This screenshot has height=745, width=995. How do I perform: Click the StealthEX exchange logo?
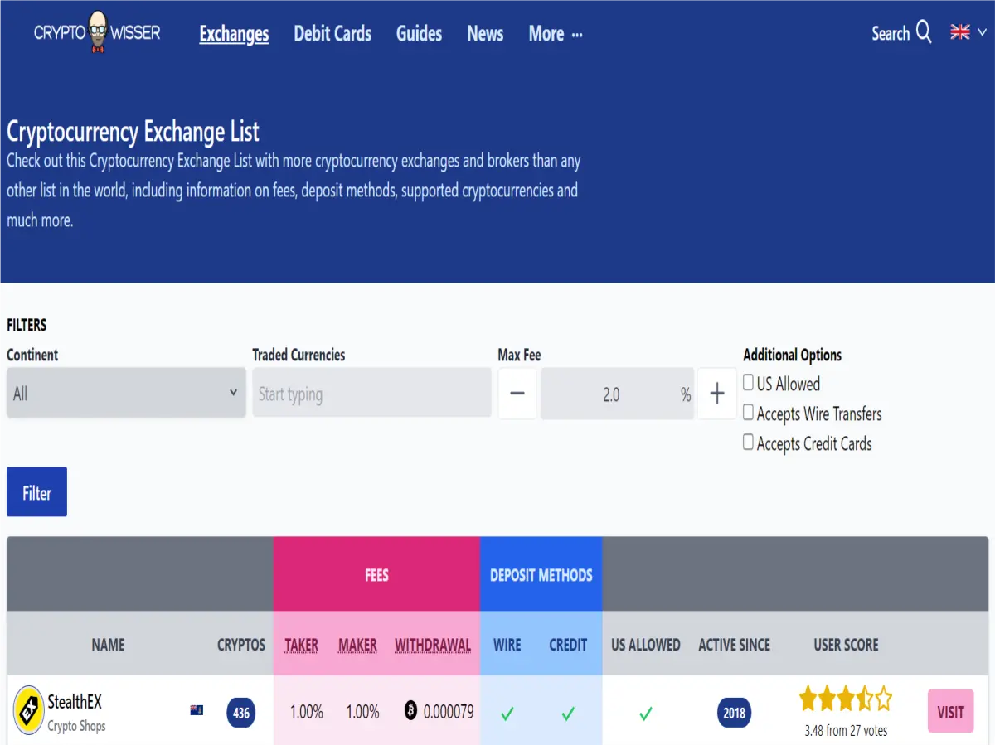click(x=29, y=710)
